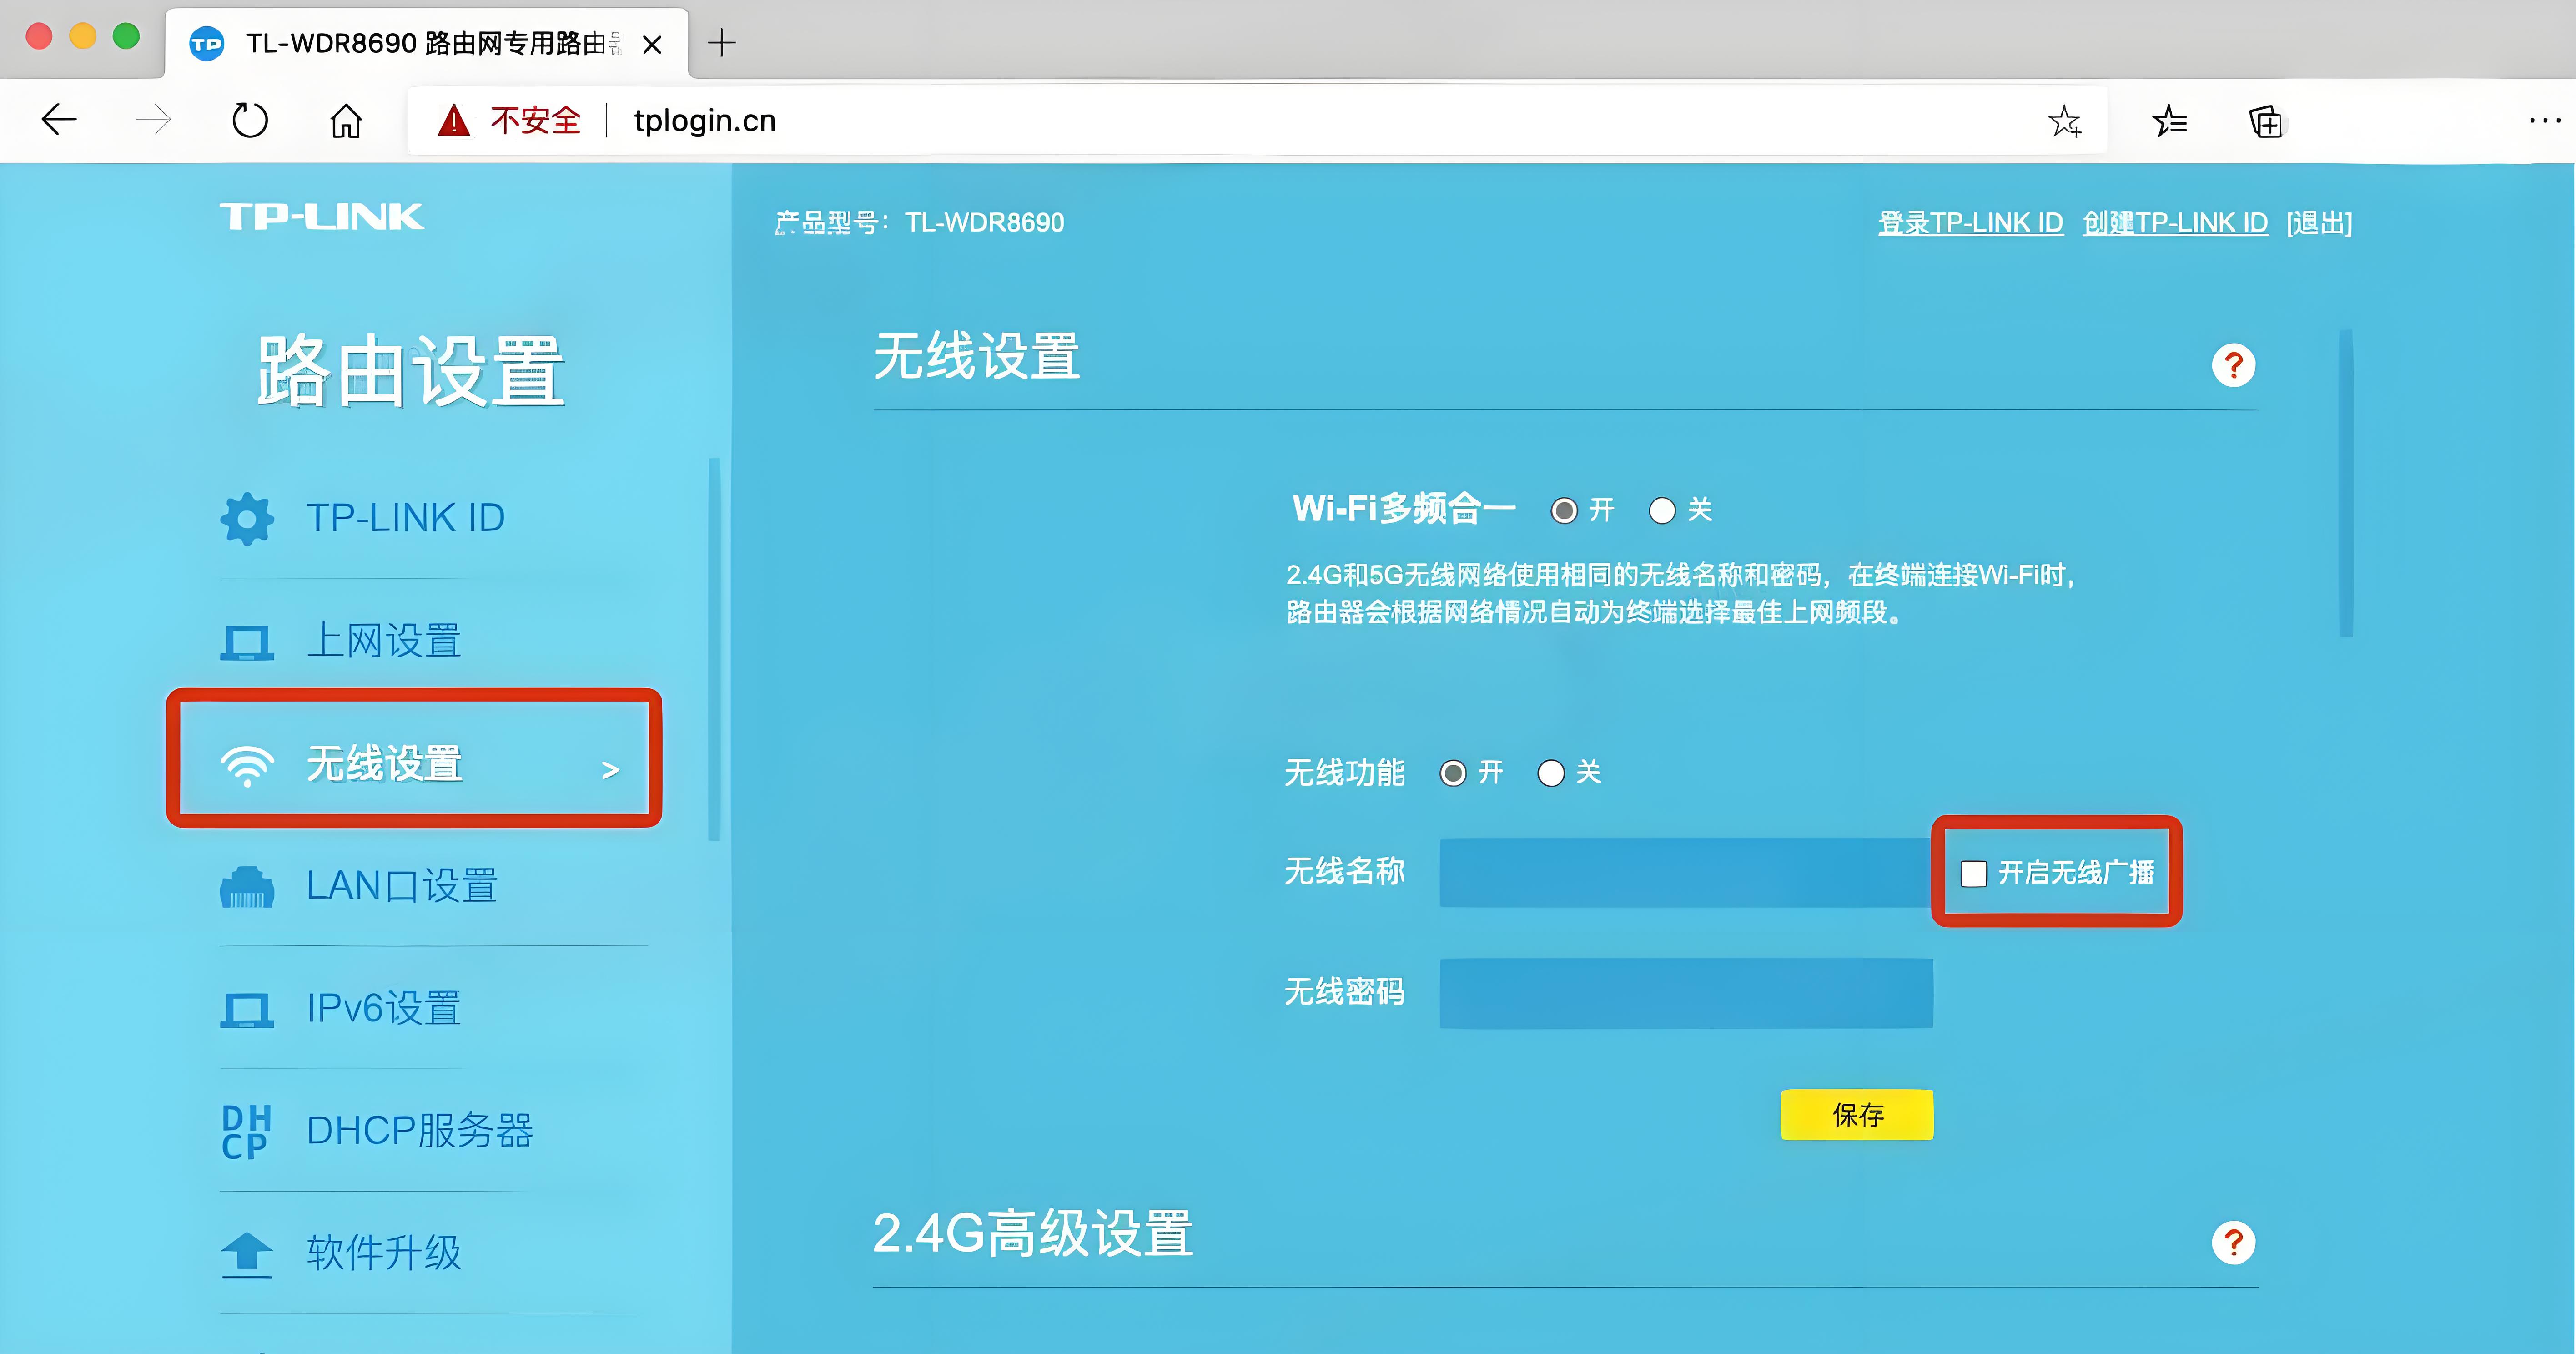The width and height of the screenshot is (2576, 1354).
Task: Click the browser back arrow
Action: 59,120
